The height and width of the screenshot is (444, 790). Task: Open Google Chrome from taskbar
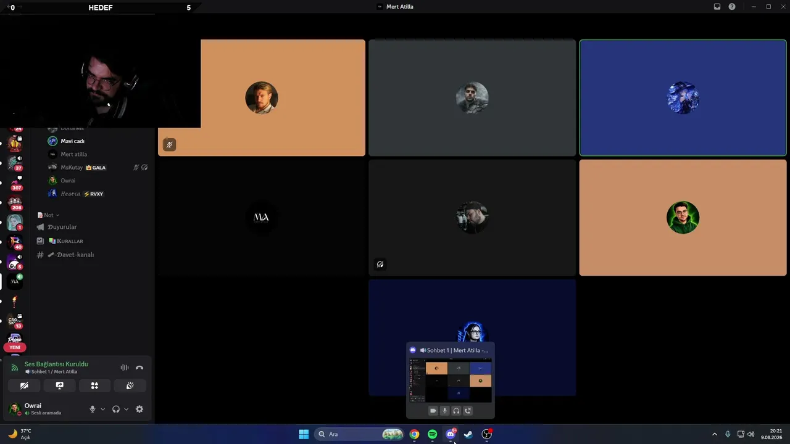point(414,434)
